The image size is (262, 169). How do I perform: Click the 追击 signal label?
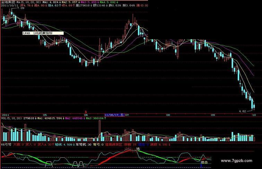point(204,162)
